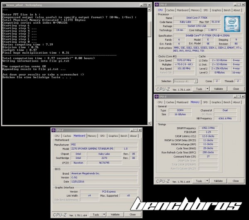
Task: Click the CPU-Z app icon in the Memory window title bar
Action: [156, 96]
